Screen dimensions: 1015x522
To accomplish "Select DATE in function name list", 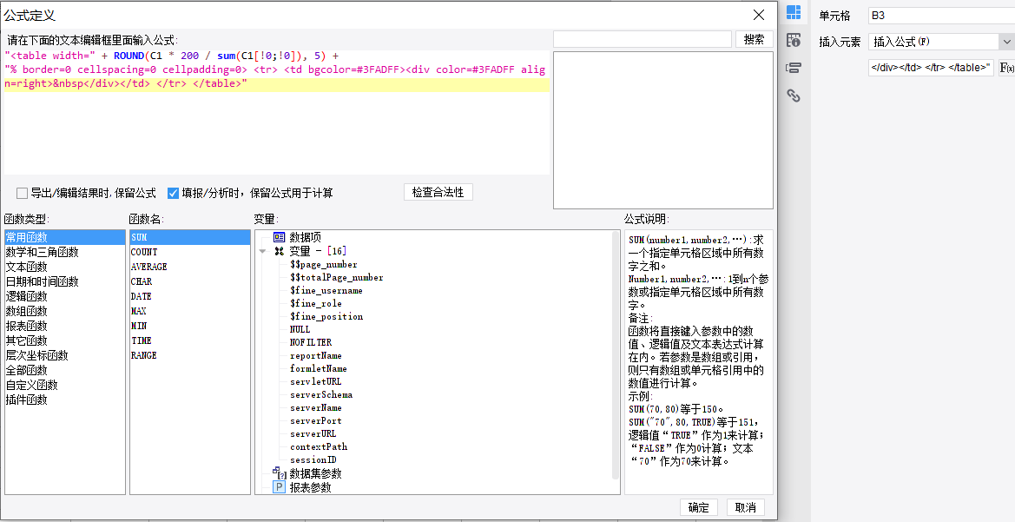I will pyautogui.click(x=190, y=297).
